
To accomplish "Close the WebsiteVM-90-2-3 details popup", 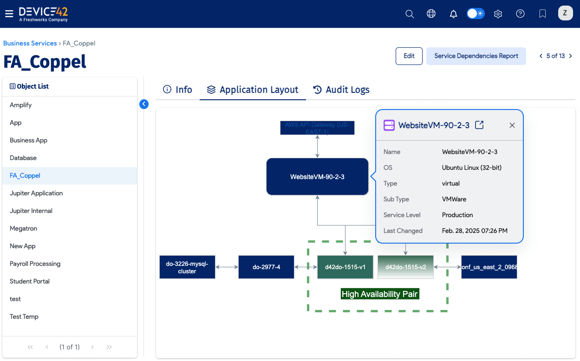I will coord(512,125).
